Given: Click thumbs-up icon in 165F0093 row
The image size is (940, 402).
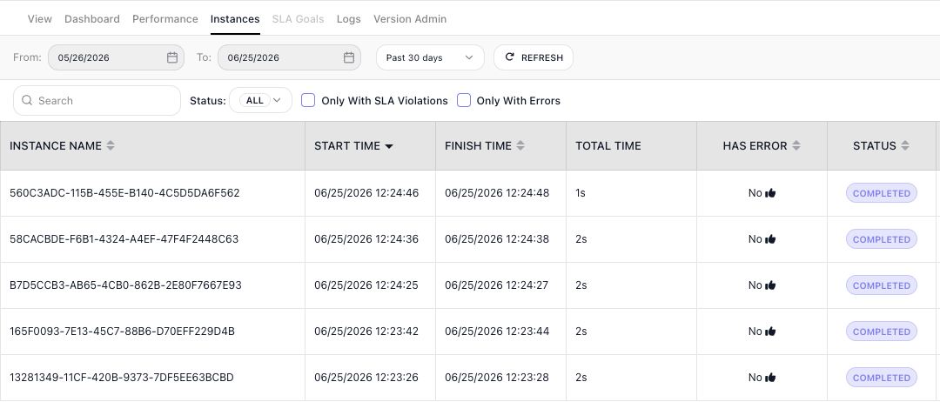Looking at the screenshot, I should pos(770,332).
